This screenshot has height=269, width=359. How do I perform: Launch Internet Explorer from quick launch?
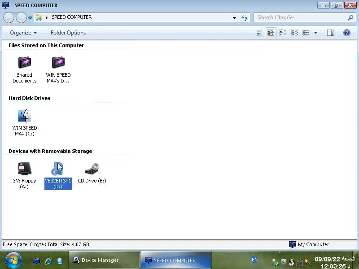coord(48,261)
